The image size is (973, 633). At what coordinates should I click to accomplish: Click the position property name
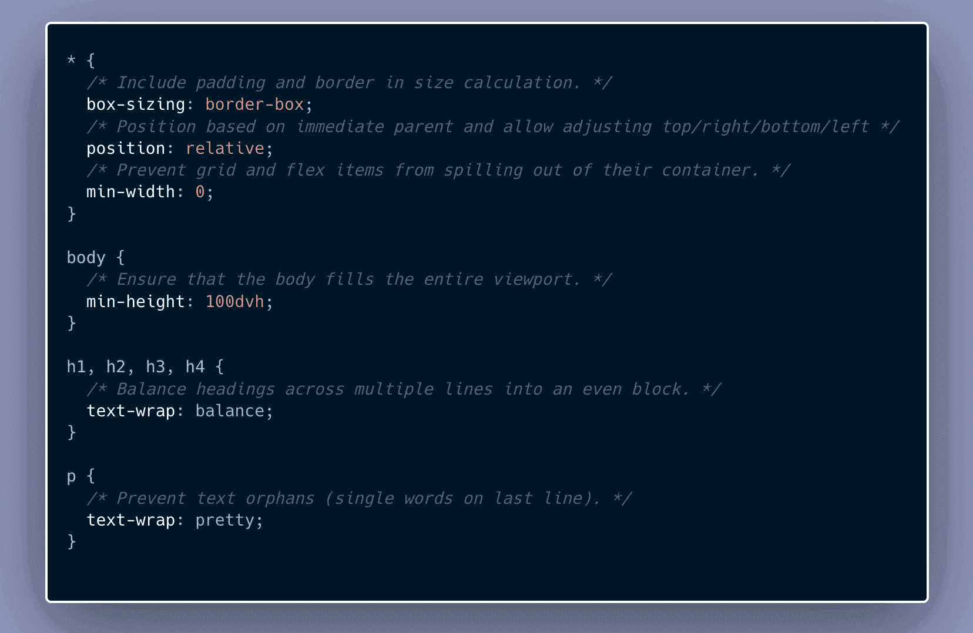126,148
